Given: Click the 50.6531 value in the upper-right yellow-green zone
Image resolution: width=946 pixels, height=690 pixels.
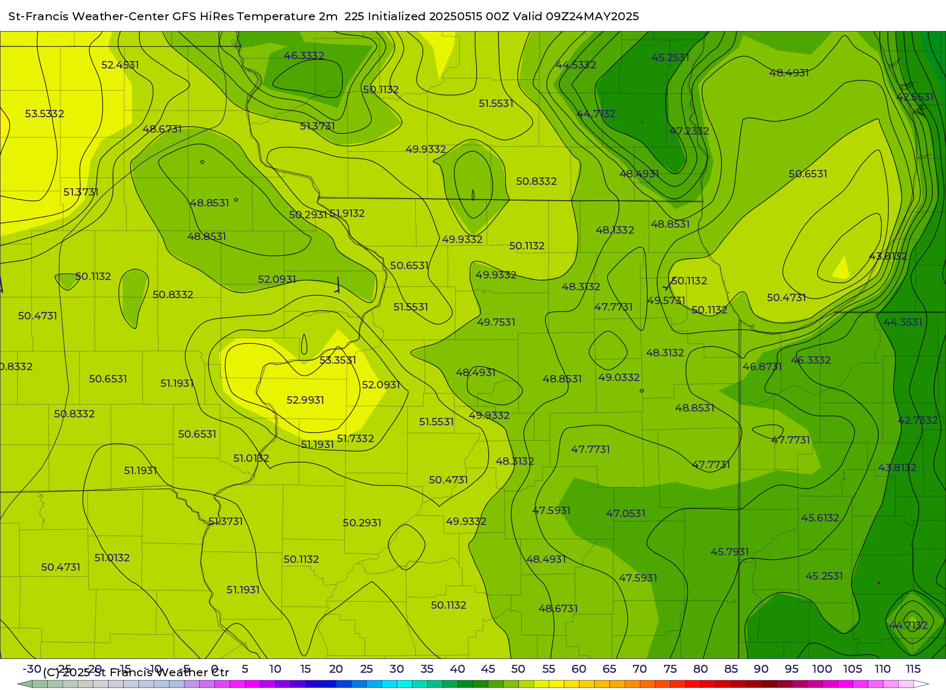Looking at the screenshot, I should click(808, 174).
